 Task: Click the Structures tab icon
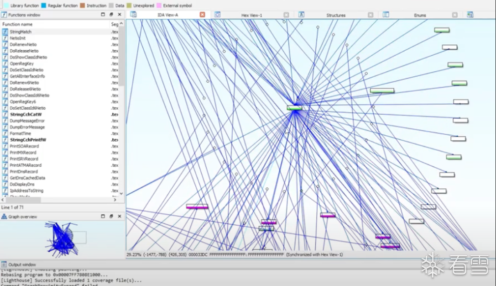pos(302,15)
